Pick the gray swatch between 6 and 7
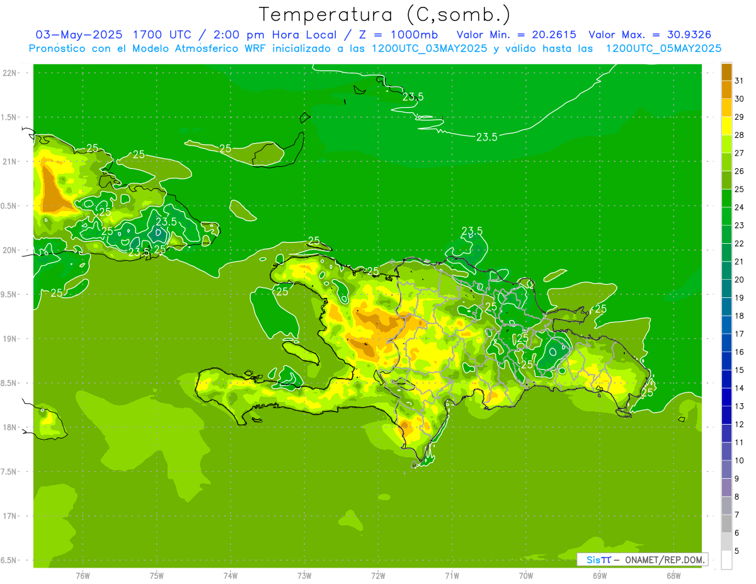Screen dimensions: 756x584 [726, 524]
